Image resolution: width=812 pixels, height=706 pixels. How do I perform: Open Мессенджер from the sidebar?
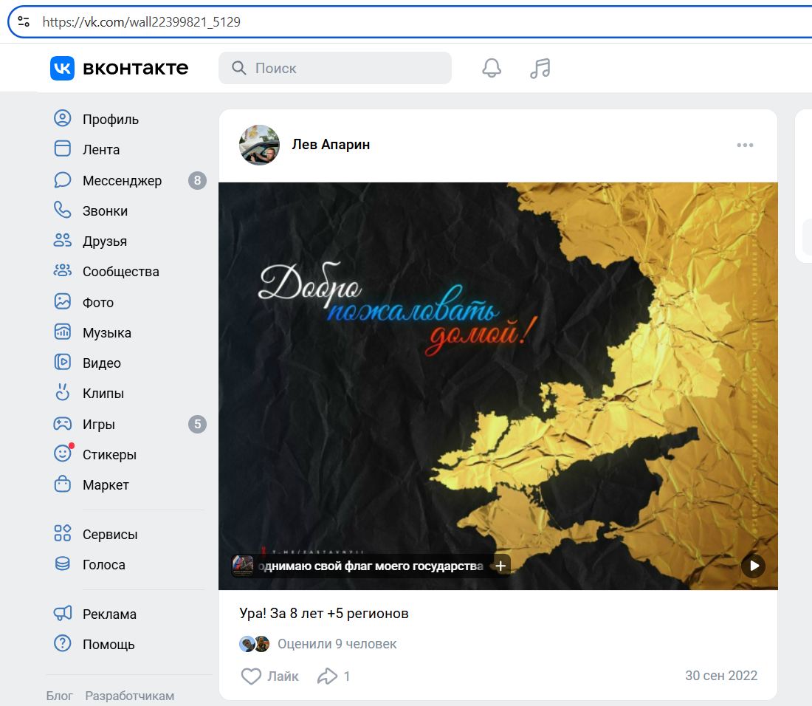(x=122, y=180)
